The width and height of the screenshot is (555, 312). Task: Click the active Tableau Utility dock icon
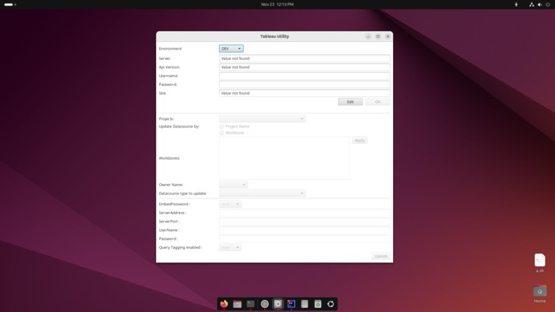(278, 304)
